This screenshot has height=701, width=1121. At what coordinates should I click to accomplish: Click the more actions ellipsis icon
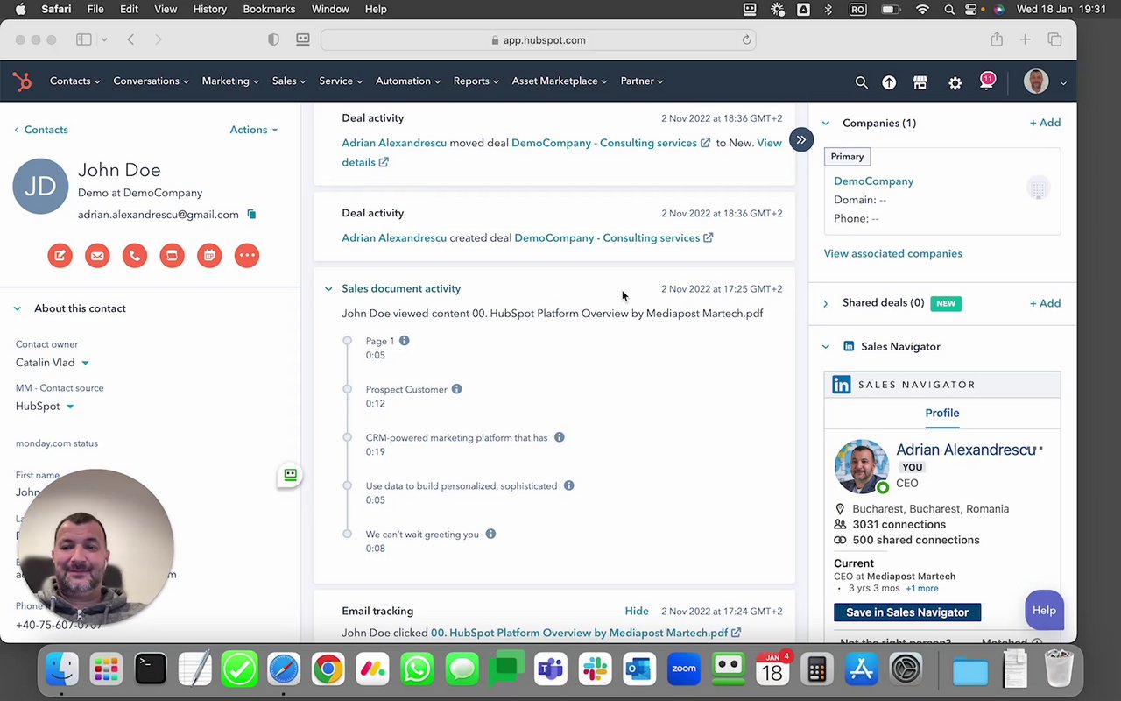[x=247, y=256]
